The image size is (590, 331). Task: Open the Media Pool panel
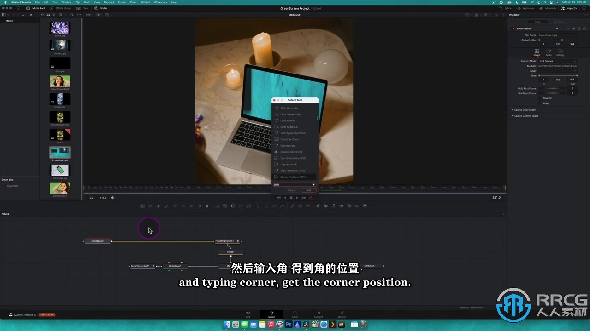tap(35, 8)
